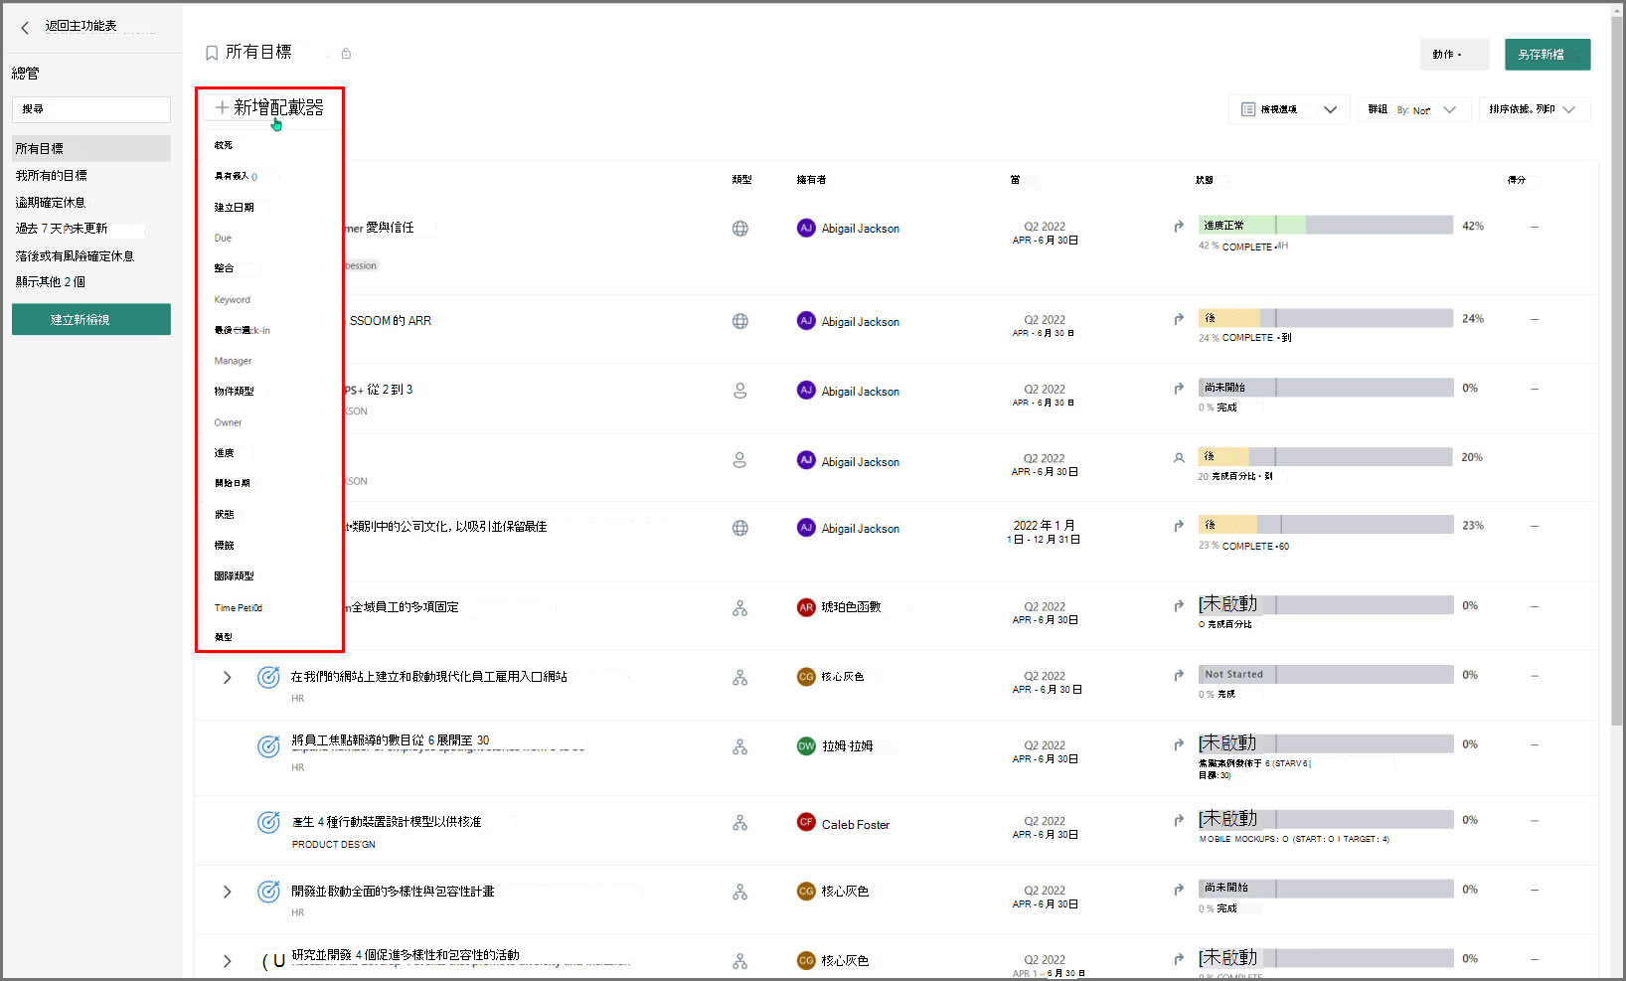
Task: Open 過去 7 天內未更新 view
Action: pyautogui.click(x=62, y=229)
